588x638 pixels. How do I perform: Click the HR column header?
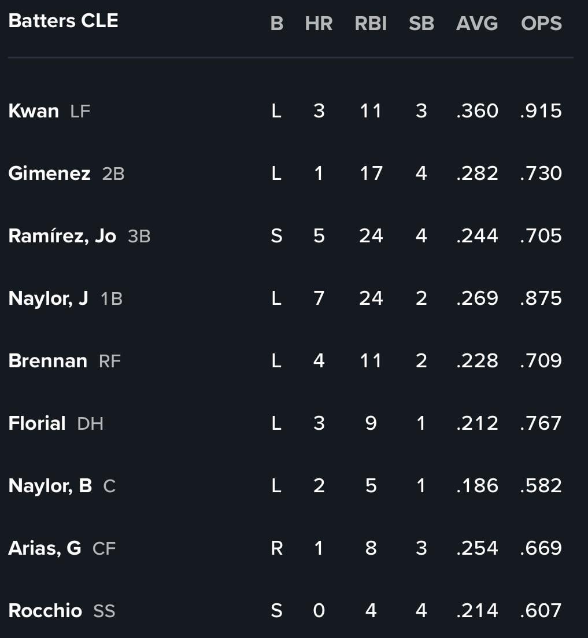pyautogui.click(x=319, y=24)
